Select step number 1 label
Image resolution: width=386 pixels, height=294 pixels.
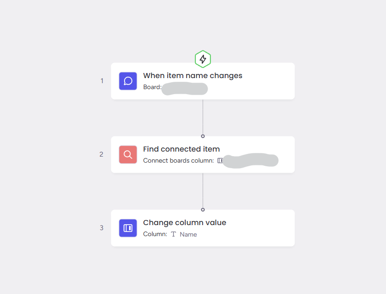[102, 81]
